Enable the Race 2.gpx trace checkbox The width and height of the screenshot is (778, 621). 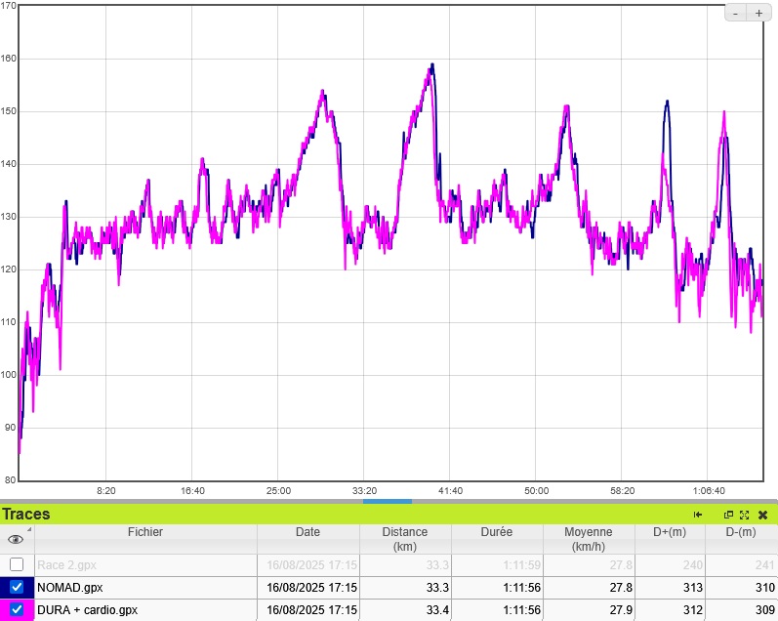[x=17, y=564]
